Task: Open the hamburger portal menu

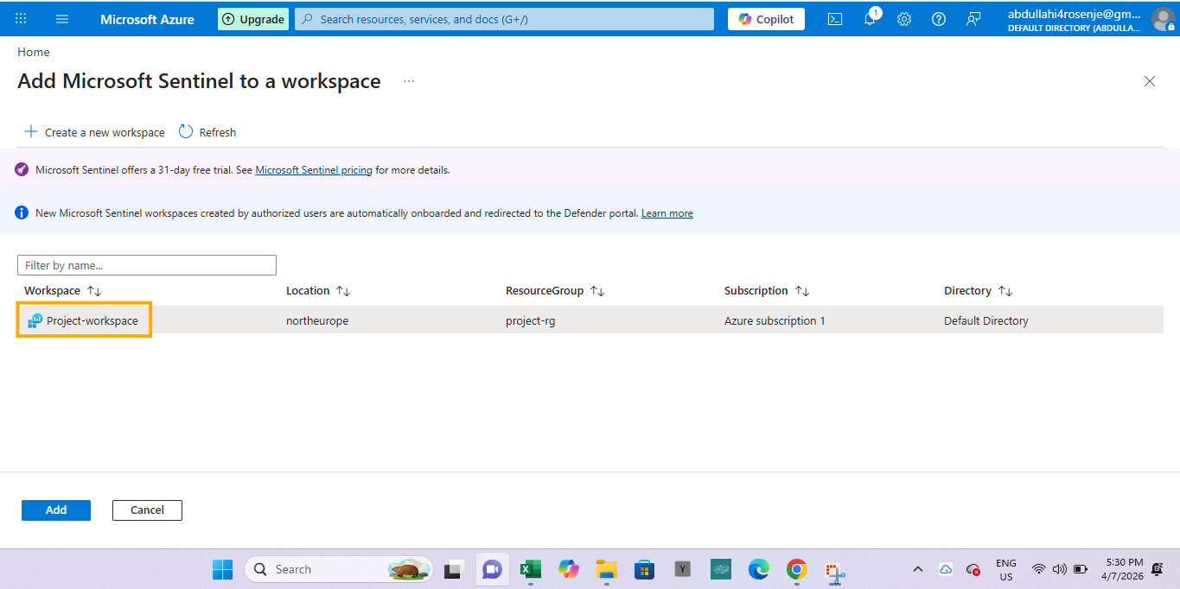Action: point(61,19)
